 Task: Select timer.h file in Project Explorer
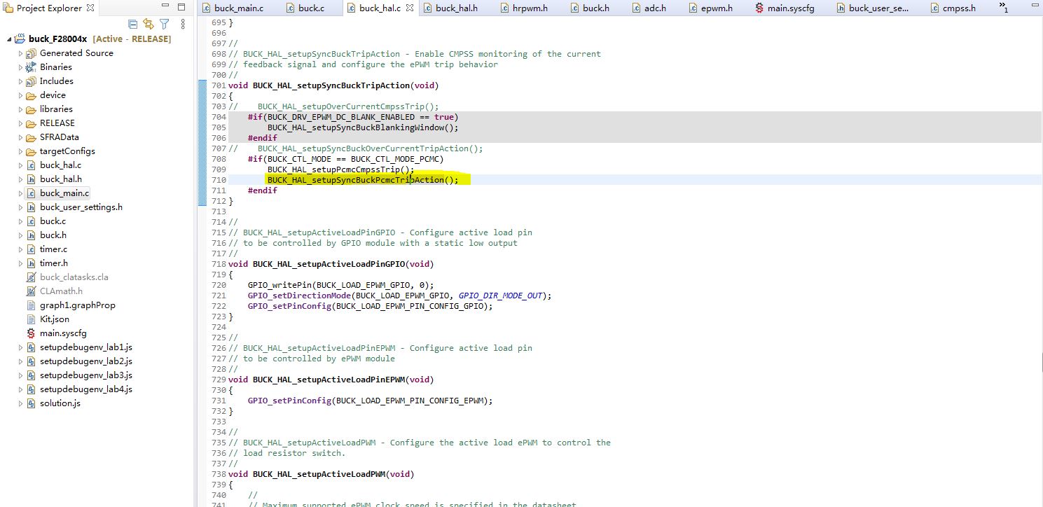coord(54,263)
